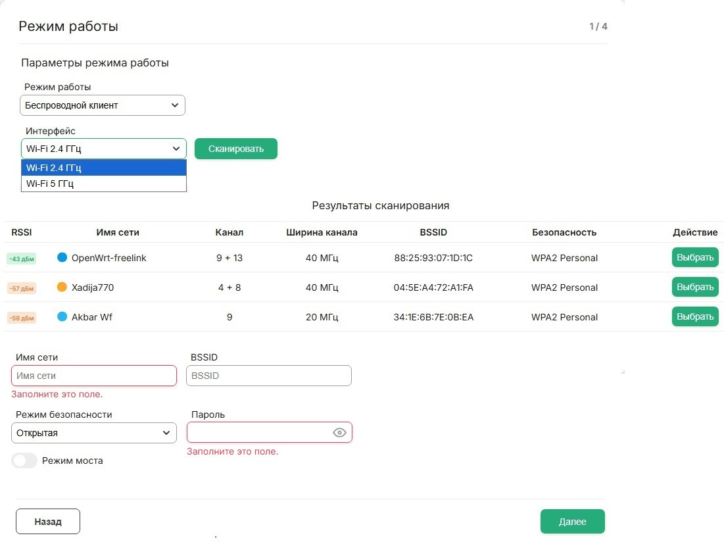Click the light blue dot beside Akbar Wf

(62, 317)
